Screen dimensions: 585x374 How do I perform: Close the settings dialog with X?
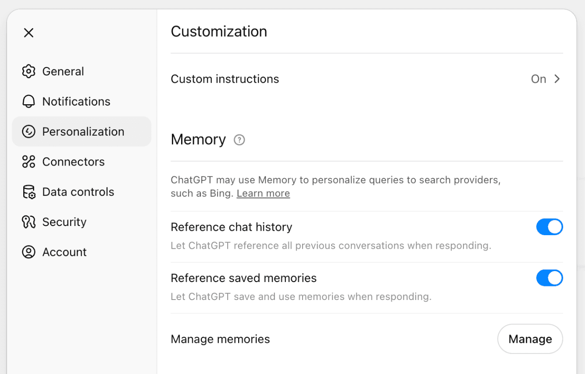29,33
